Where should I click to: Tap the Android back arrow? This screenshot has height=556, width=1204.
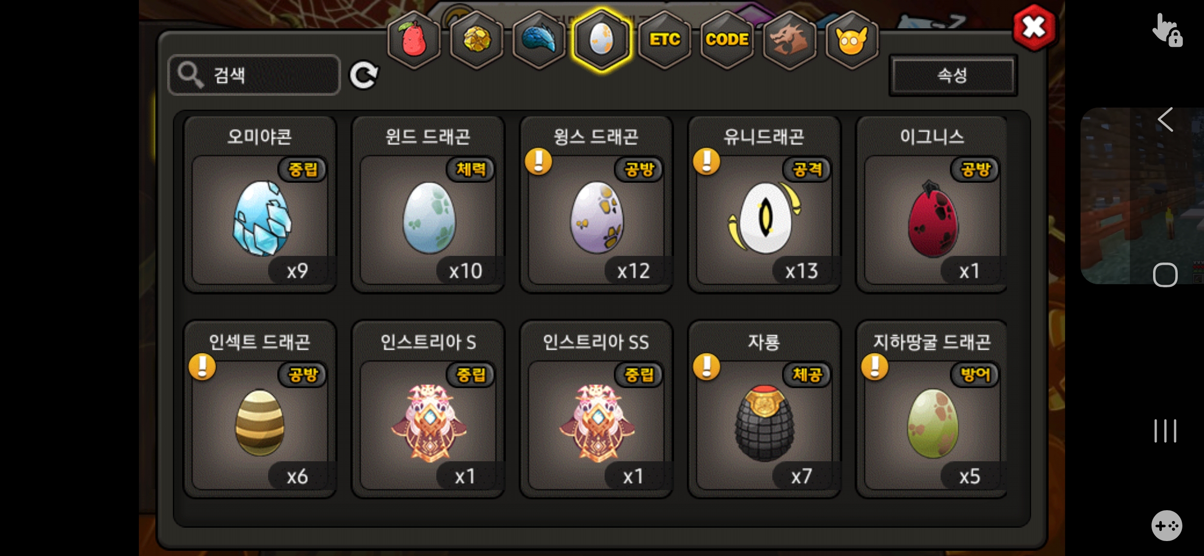[1165, 120]
